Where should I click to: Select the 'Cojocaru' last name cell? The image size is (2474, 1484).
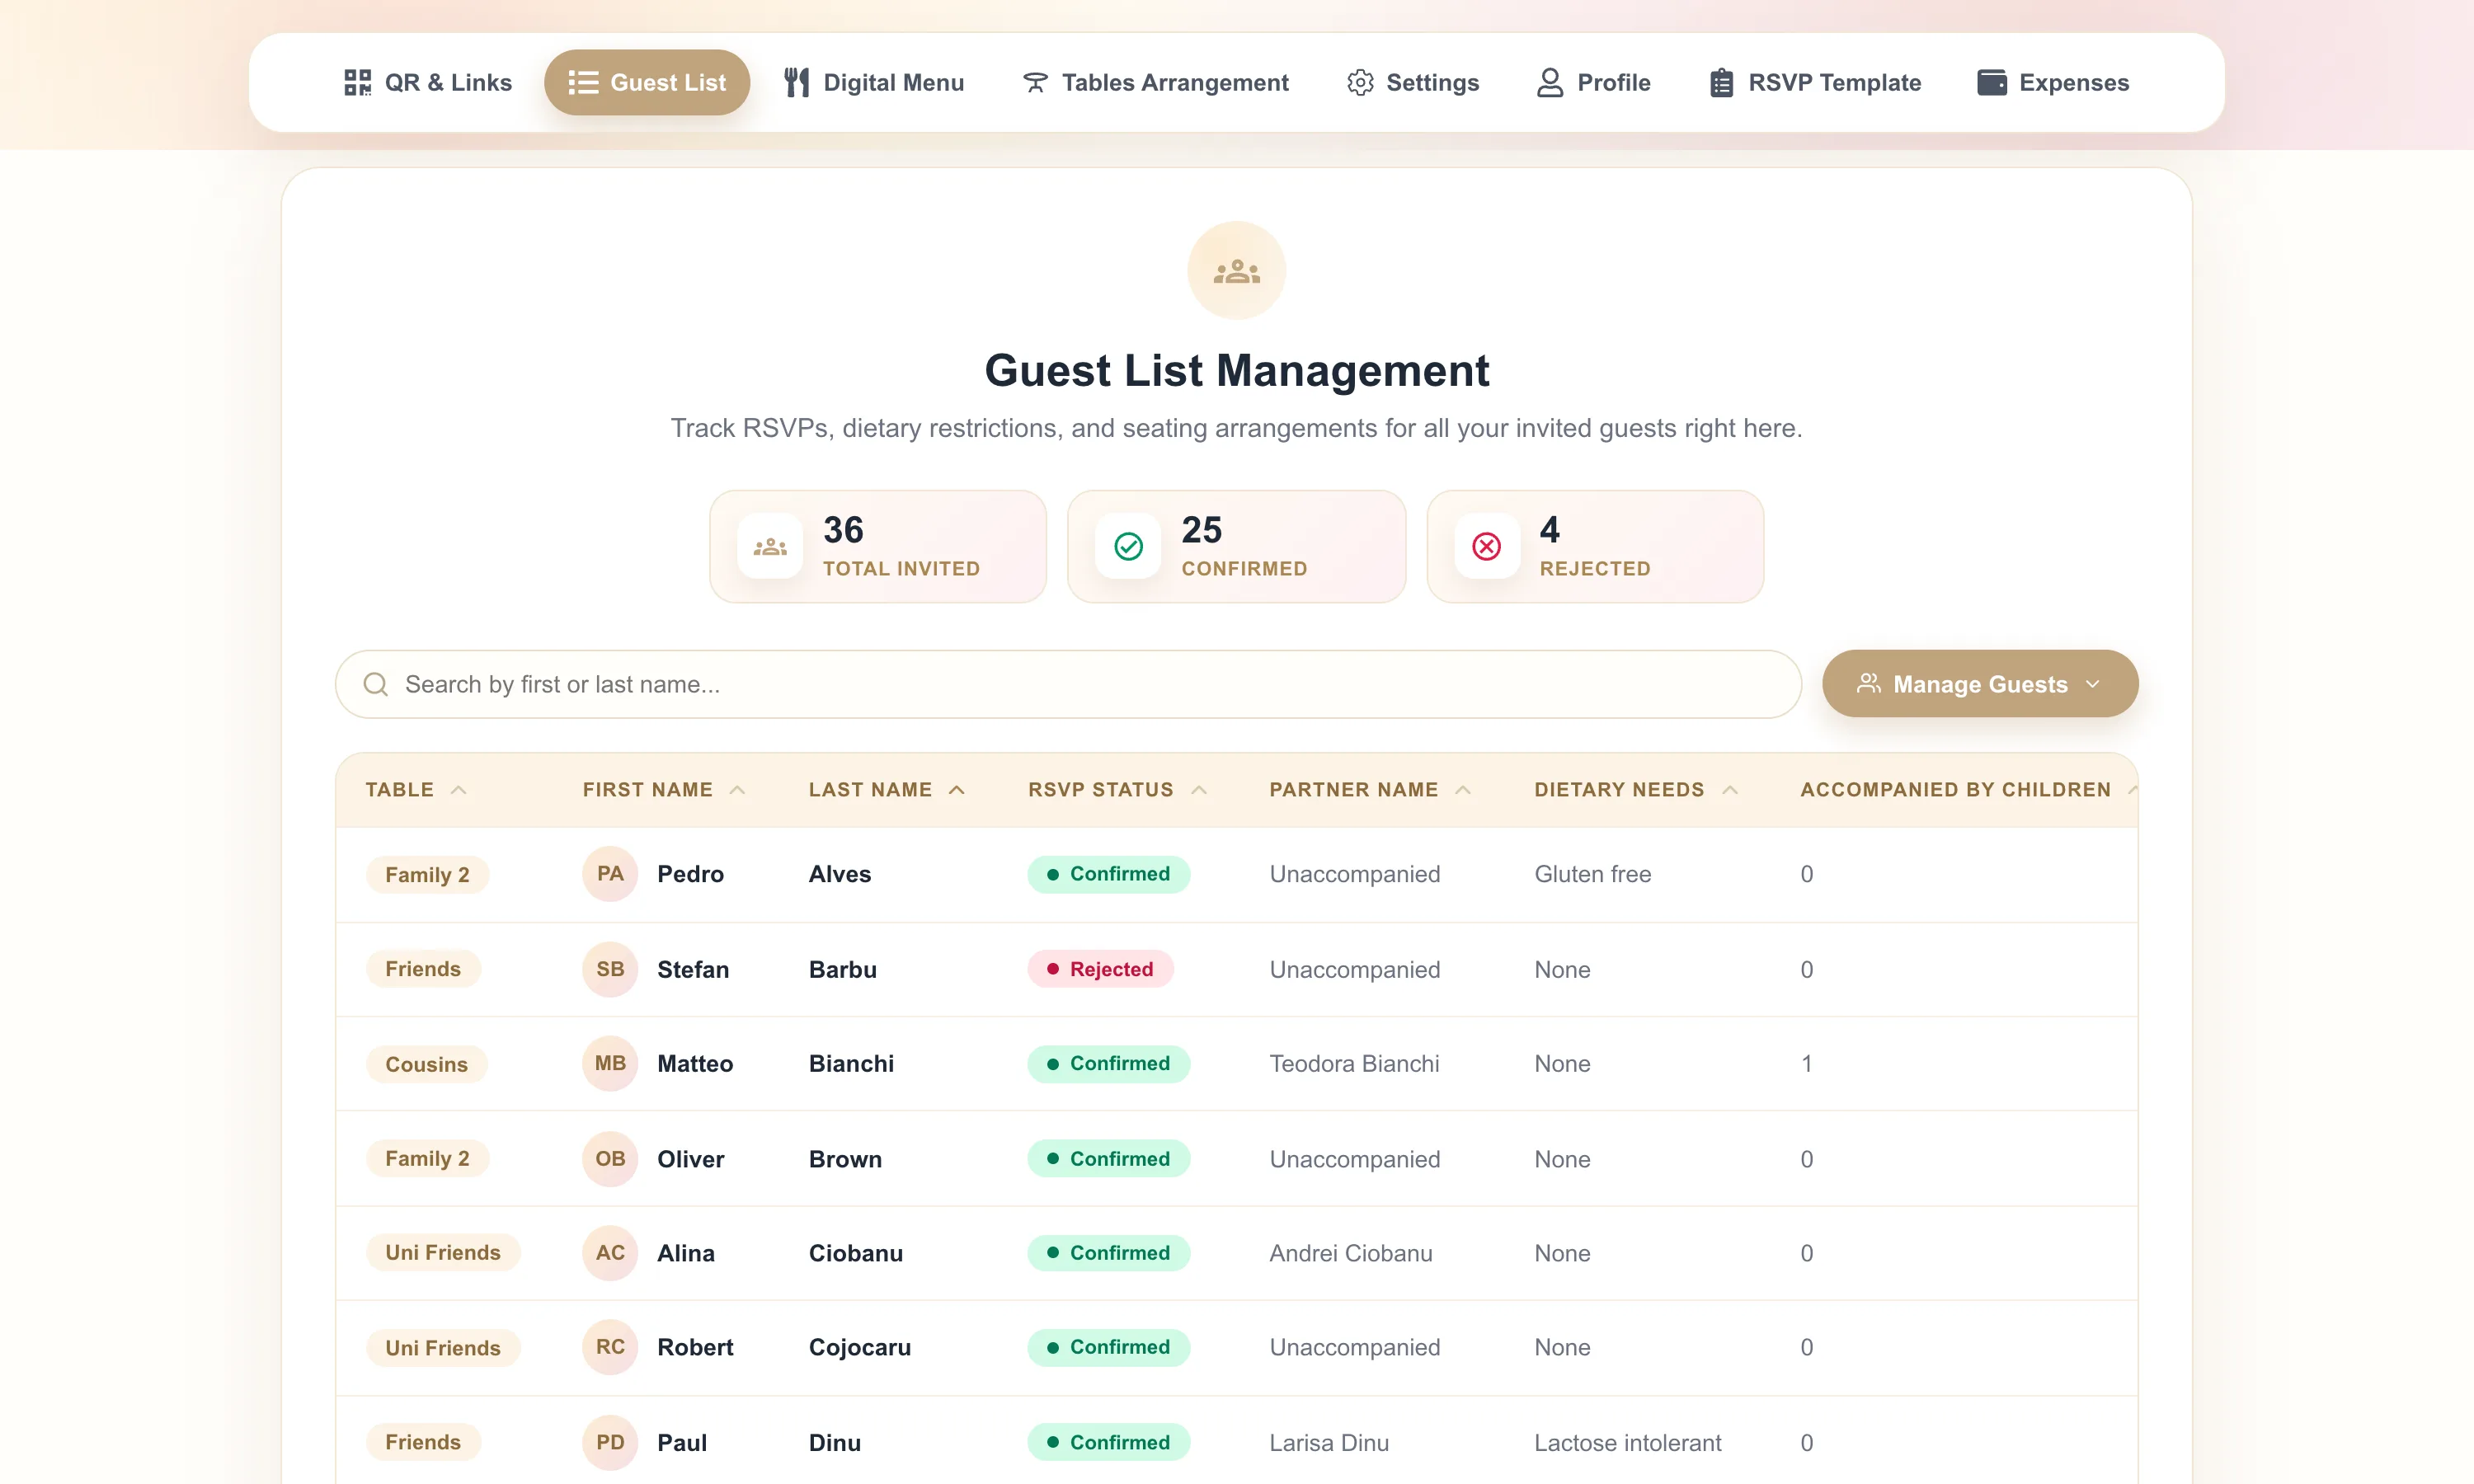pos(859,1347)
